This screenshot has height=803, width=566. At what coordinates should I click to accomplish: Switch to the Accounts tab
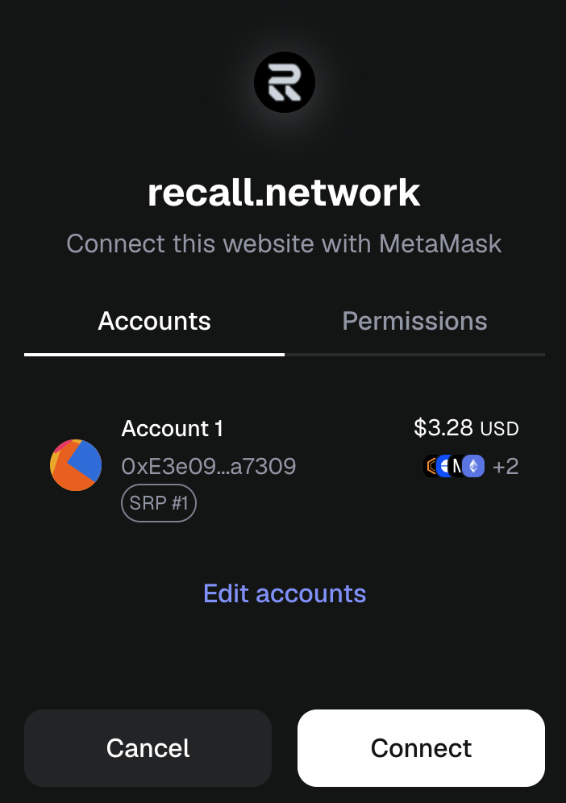pos(154,322)
